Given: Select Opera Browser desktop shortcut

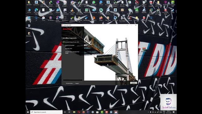Looking at the screenshot, I should 137,3.
